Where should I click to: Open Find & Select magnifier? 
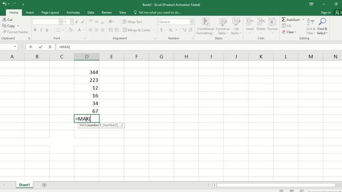[x=322, y=26]
